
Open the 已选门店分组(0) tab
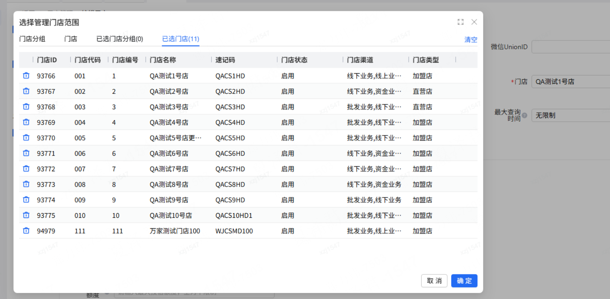(120, 39)
